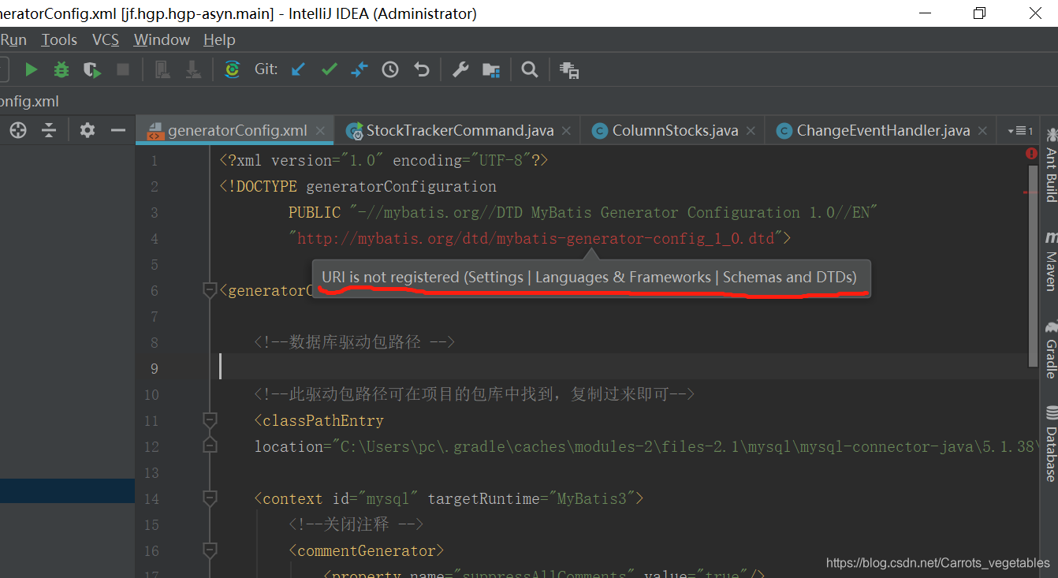Update project with Git blue arrow
The width and height of the screenshot is (1058, 578).
pos(298,70)
